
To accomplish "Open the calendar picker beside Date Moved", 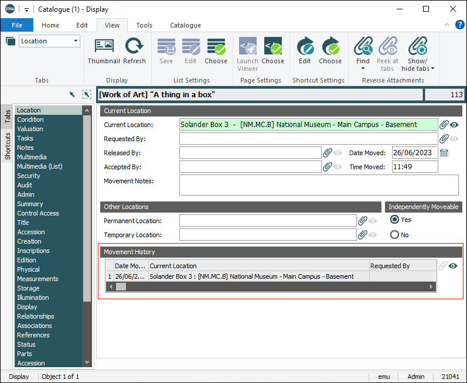I will tap(444, 153).
